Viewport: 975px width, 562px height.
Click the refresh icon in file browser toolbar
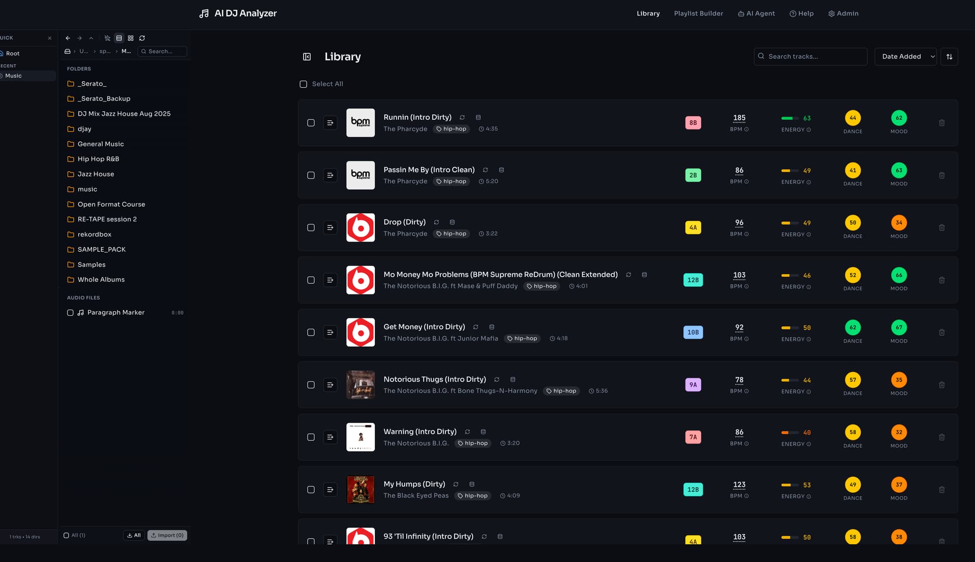point(142,38)
